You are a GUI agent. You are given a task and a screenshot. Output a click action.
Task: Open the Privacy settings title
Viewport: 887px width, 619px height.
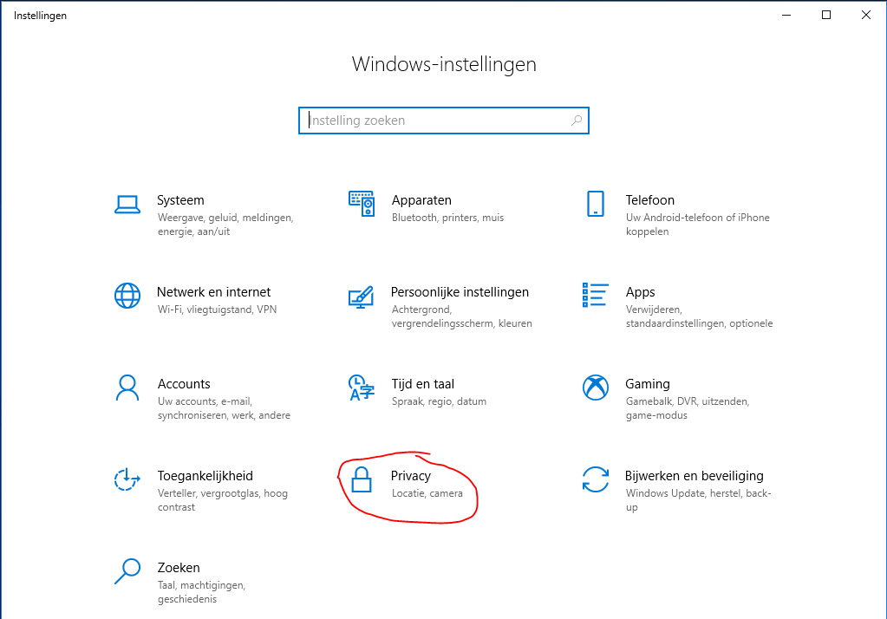coord(411,476)
